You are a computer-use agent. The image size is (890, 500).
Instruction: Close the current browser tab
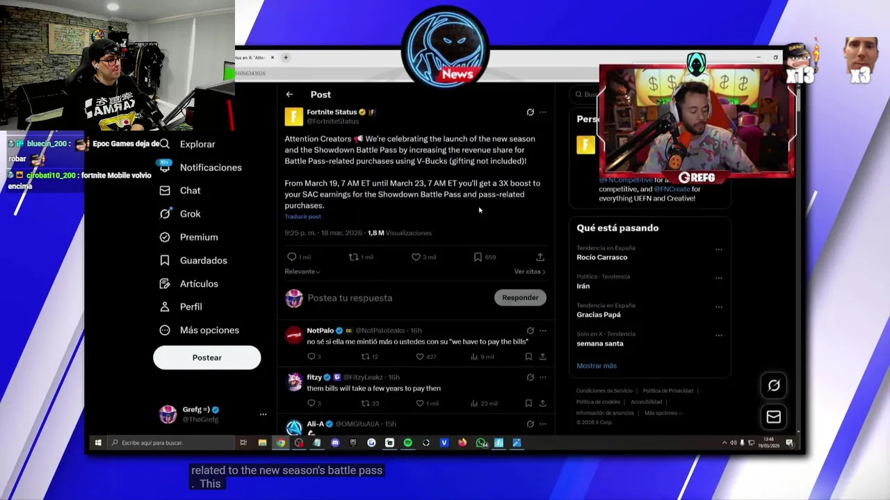[273, 58]
